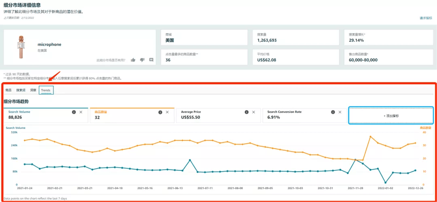437x202 pixels.
Task: Show info for Average Price metric
Action: [246, 112]
